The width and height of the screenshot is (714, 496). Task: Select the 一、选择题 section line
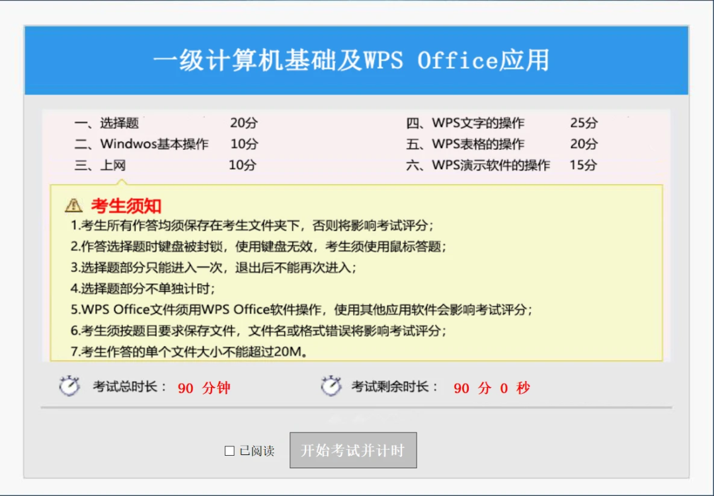click(106, 123)
